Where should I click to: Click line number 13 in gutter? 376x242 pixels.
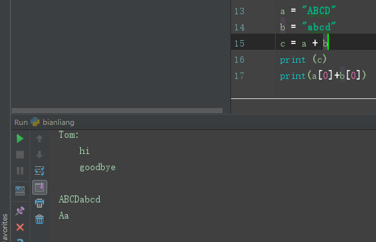239,11
